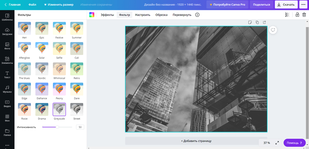
Task: Open the Папки folders panel
Action: [7, 133]
